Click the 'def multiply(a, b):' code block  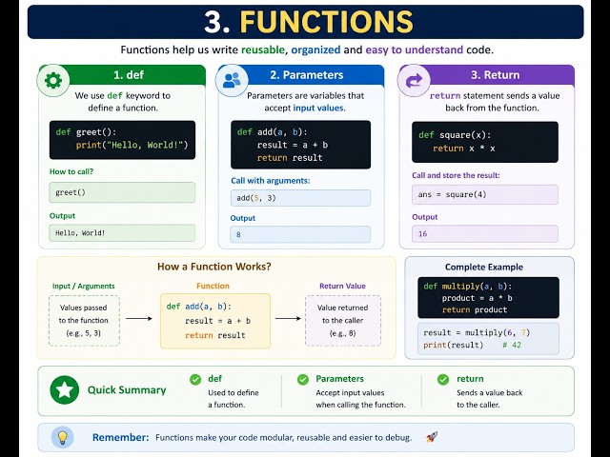pos(489,298)
